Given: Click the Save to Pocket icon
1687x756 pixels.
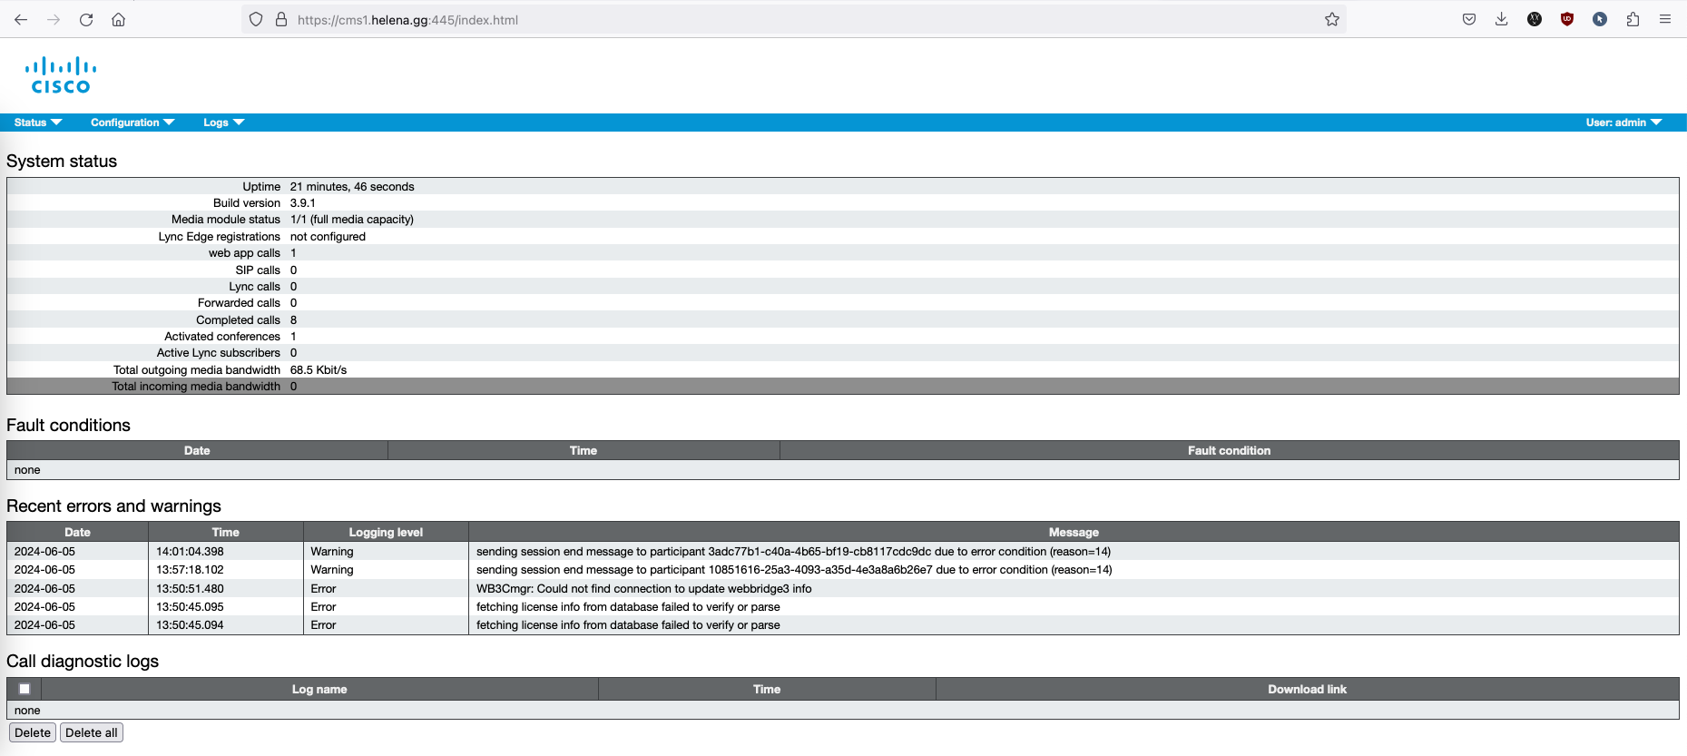Looking at the screenshot, I should (x=1468, y=19).
